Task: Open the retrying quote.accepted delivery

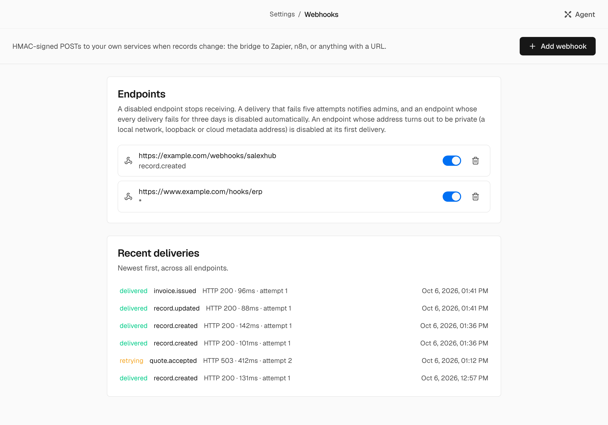Action: point(304,361)
